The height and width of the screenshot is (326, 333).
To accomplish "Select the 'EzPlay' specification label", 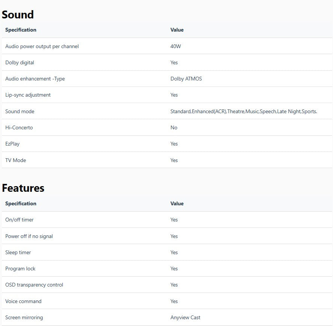I will click(12, 144).
